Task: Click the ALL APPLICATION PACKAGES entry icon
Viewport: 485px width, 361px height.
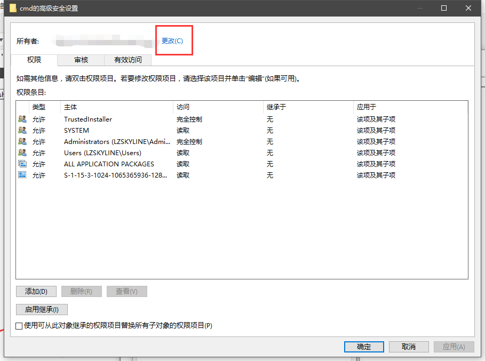Action: (22, 164)
